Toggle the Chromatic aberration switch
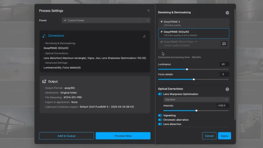Viewport: 263px width, 148px height. [x=160, y=120]
